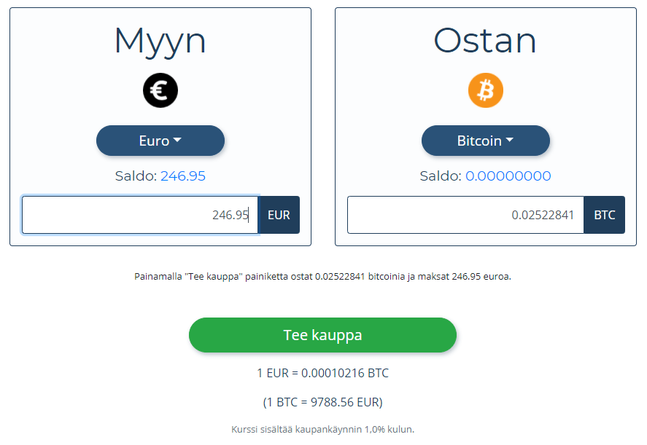
Task: Click the 0.00000000 Bitcoin balance link
Action: tap(508, 176)
